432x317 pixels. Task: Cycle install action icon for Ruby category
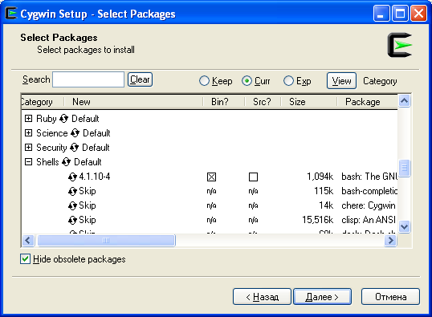(x=64, y=119)
